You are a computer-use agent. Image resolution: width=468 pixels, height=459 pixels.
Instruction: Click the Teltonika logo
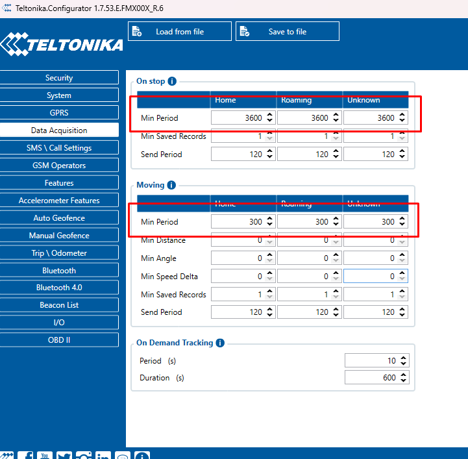62,44
